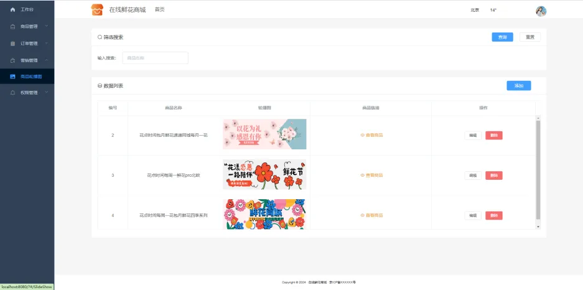583x290 pixels.
Task: Click the 工作台 home icon in sidebar
Action: [12, 10]
